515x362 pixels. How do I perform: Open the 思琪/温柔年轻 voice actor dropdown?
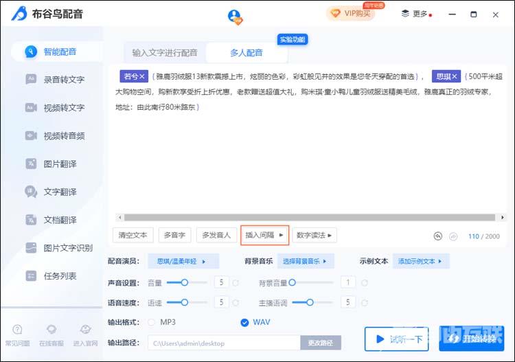tap(183, 262)
